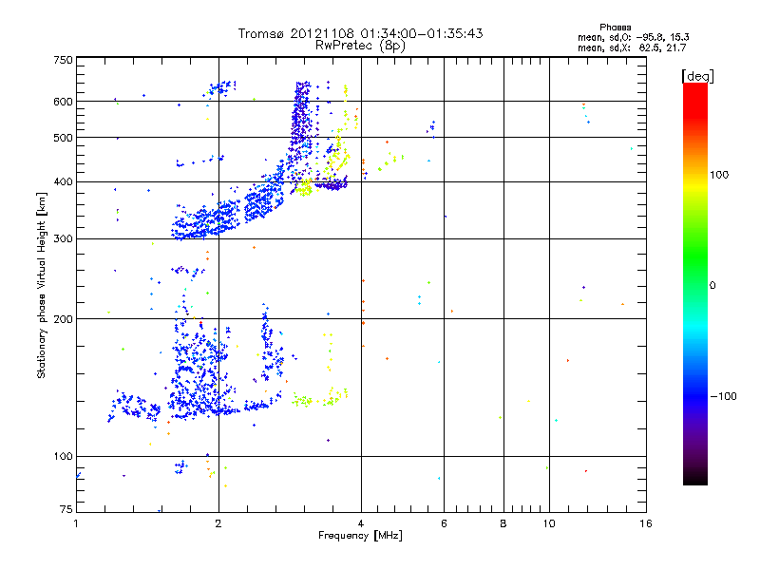This screenshot has width=760, height=570.
Task: Click the y-axis tick label '75'
Action: [66, 509]
